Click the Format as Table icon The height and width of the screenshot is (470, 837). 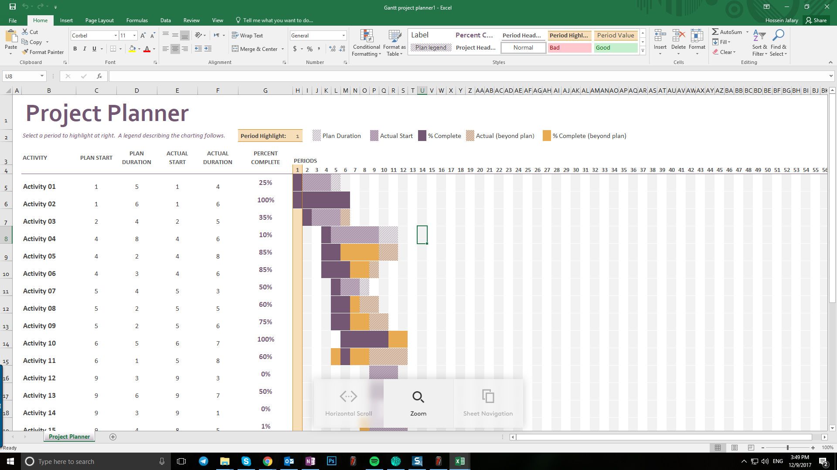coord(395,37)
